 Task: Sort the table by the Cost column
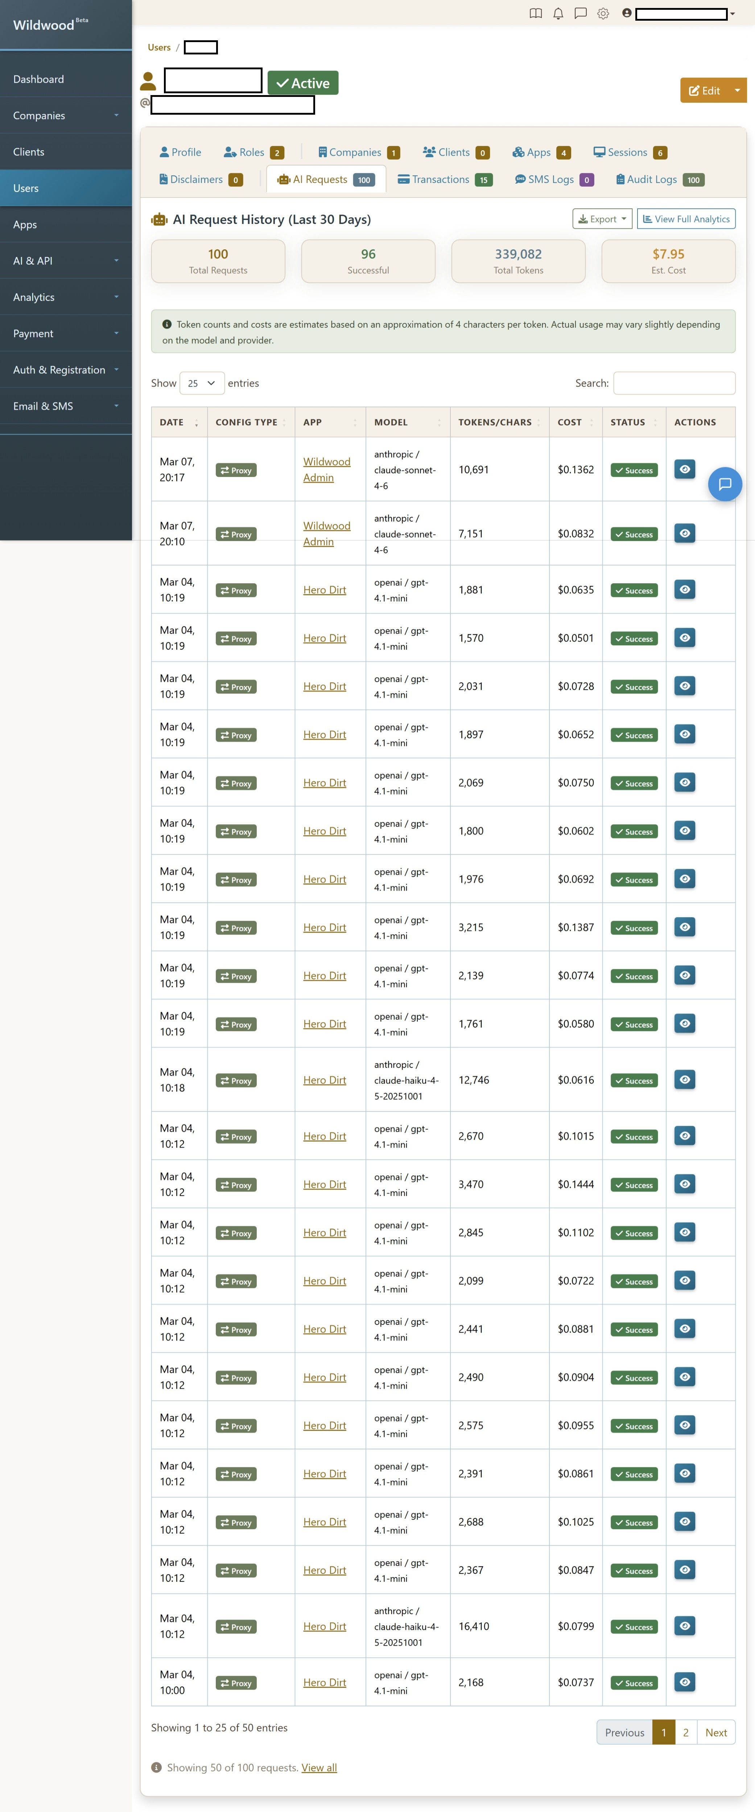tap(570, 422)
